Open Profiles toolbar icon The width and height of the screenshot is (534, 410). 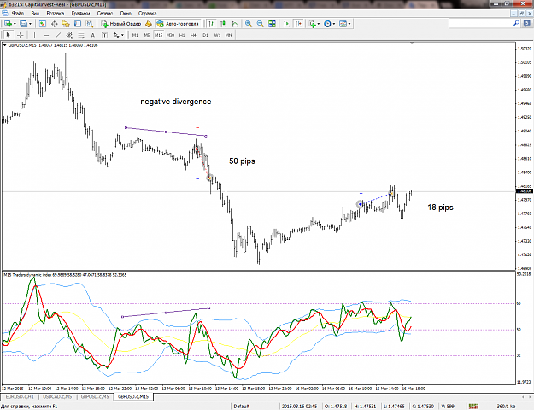pyautogui.click(x=24, y=24)
